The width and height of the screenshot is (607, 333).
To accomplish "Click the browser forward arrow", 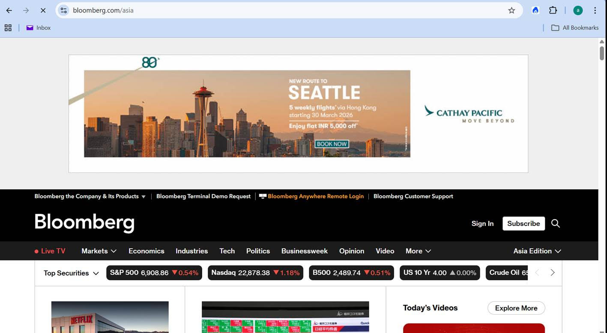I will tap(26, 10).
